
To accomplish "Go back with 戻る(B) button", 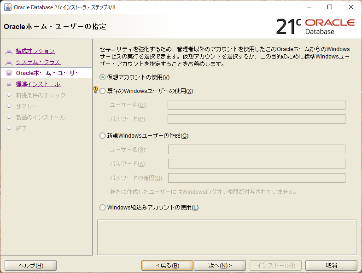I will [167, 266].
